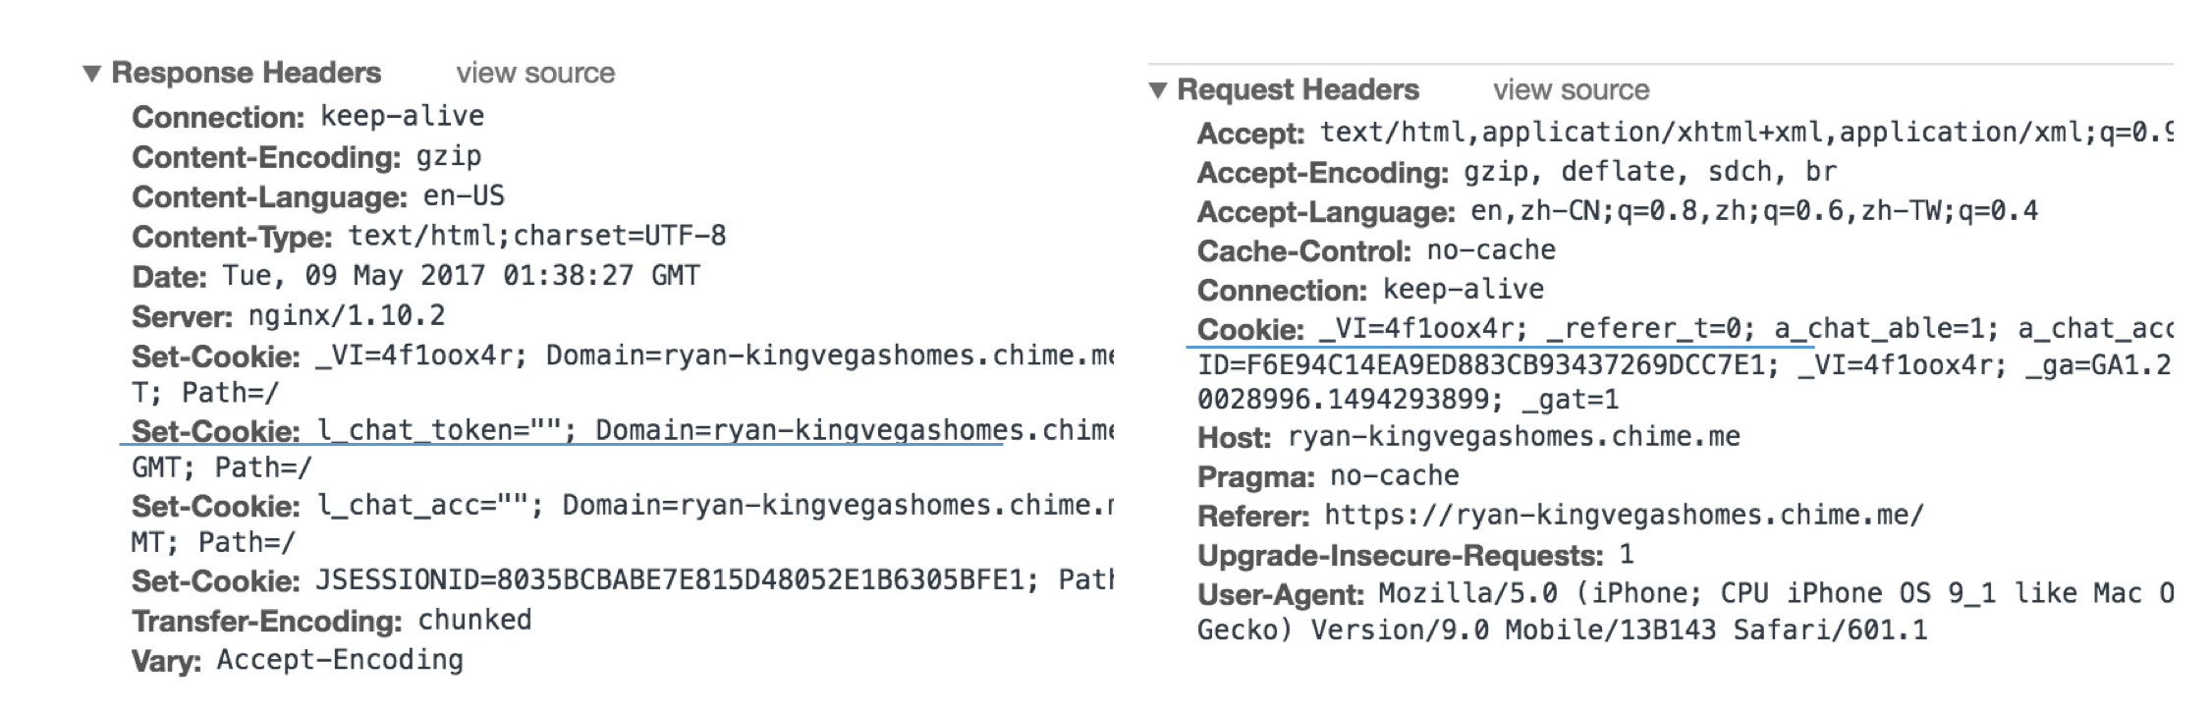Select the Set-Cookie l_chat_token line
The height and width of the screenshot is (713, 2212).
[x=623, y=431]
